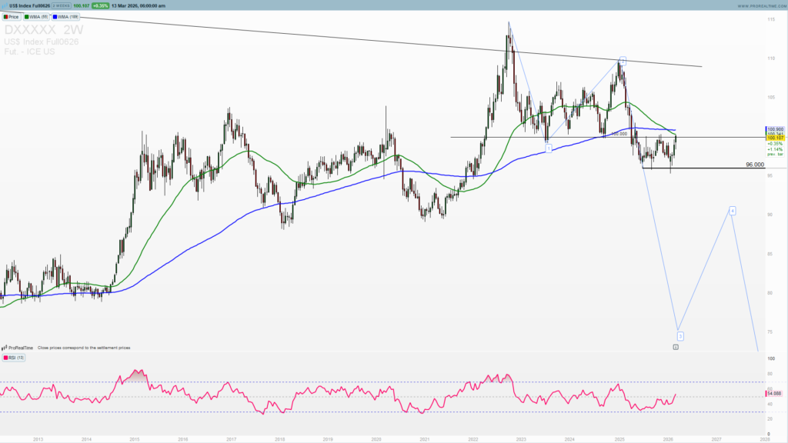Click the highlighted 100.107 price label on the axis
The image size is (788, 443).
click(773, 139)
